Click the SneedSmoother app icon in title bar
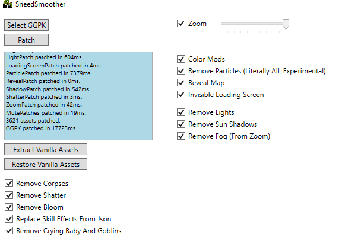342x251 pixels. point(8,4)
